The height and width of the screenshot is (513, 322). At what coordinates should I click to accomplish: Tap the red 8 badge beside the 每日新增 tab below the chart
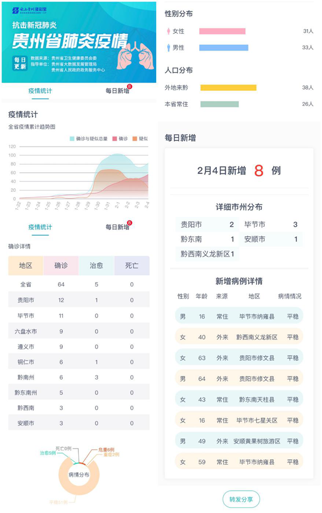[129, 223]
